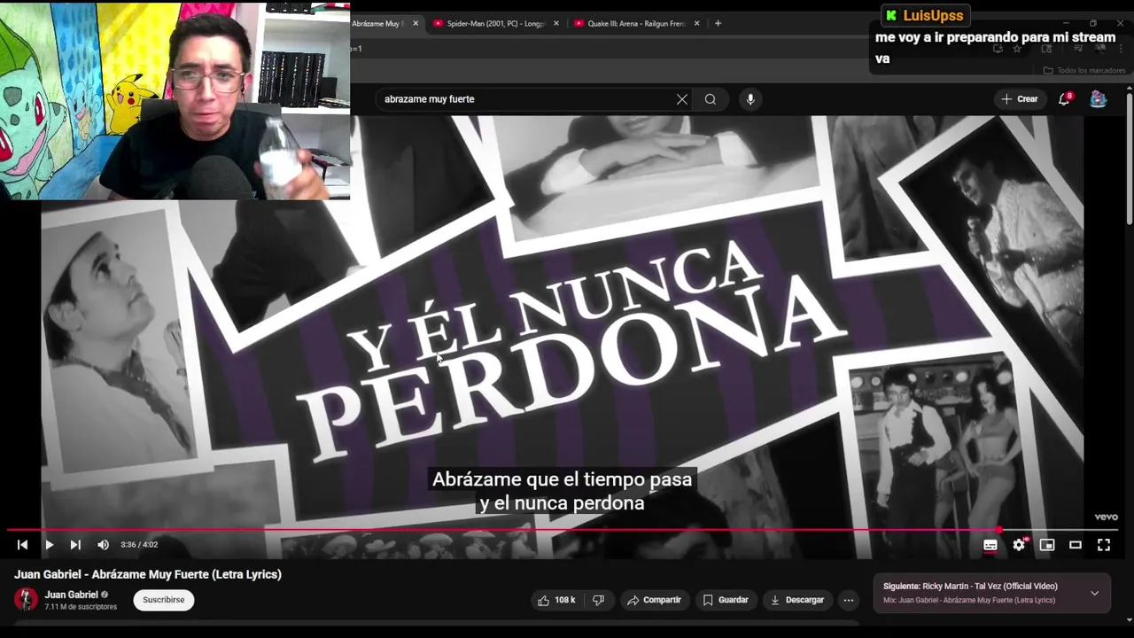Click the 7.11 M de suscriptores text
1134x638 pixels.
81,607
